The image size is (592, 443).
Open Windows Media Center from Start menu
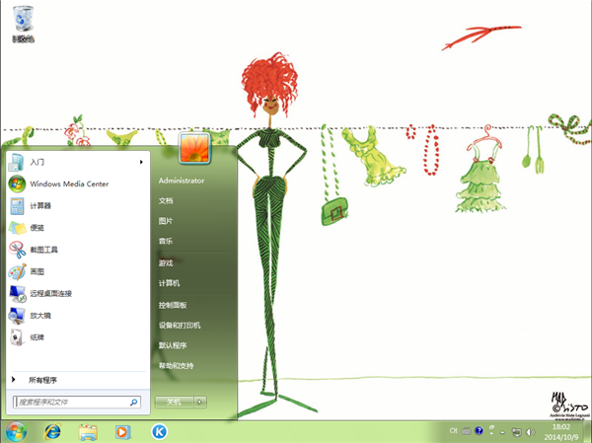point(68,184)
